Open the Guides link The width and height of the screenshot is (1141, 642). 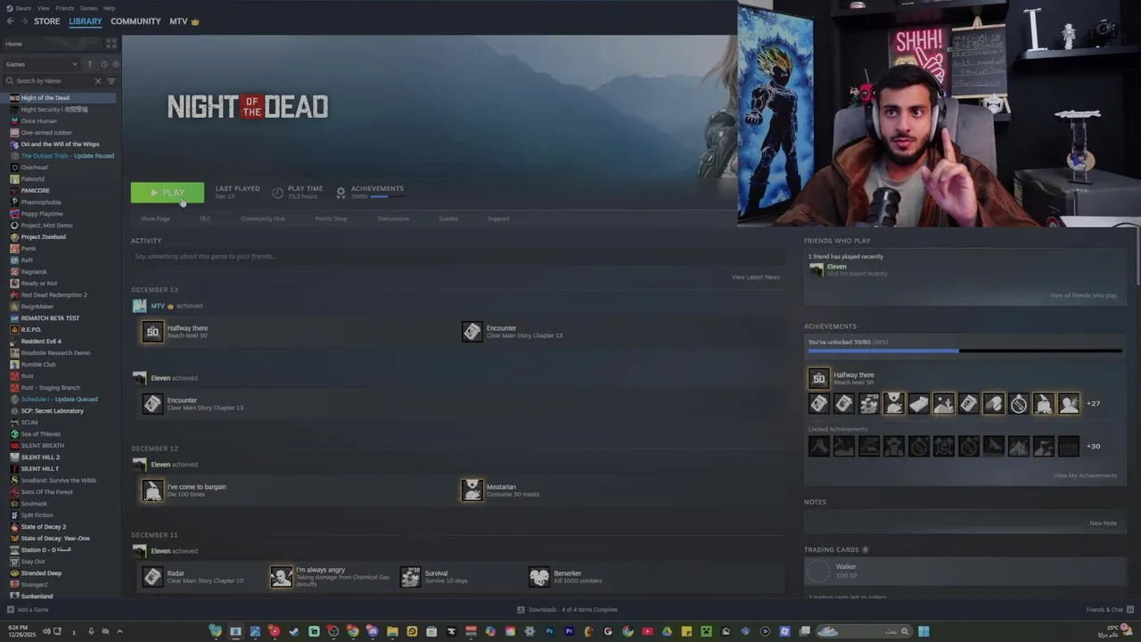pos(448,218)
